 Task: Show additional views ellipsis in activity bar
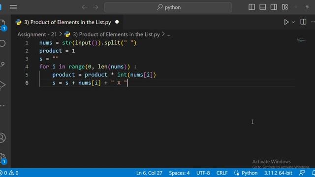click(x=2, y=106)
